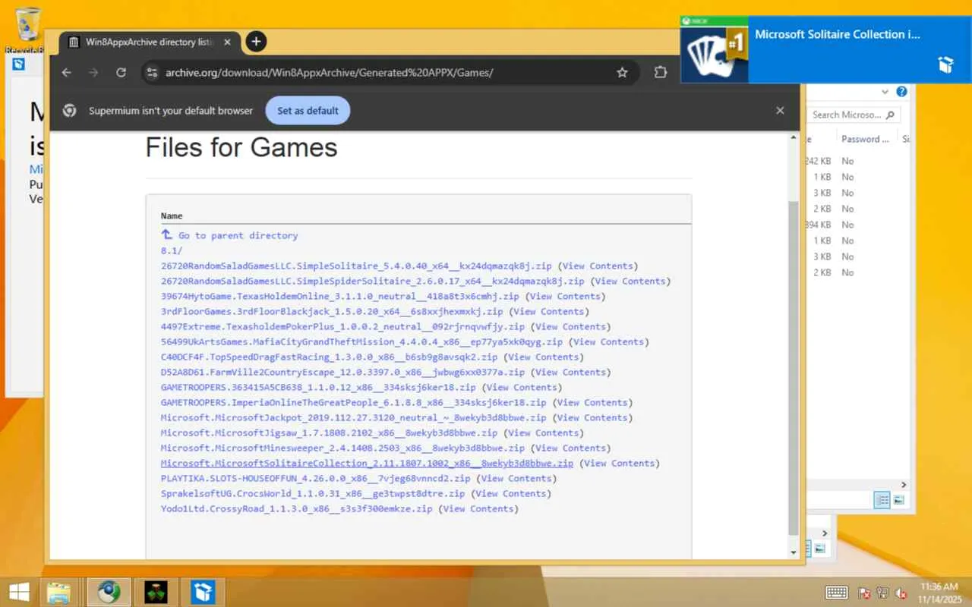Download the MicrosoftJackpot zip file
This screenshot has height=607, width=972.
[x=354, y=417]
